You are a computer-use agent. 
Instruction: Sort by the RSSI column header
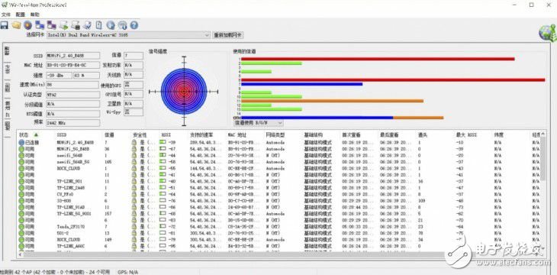pos(166,135)
